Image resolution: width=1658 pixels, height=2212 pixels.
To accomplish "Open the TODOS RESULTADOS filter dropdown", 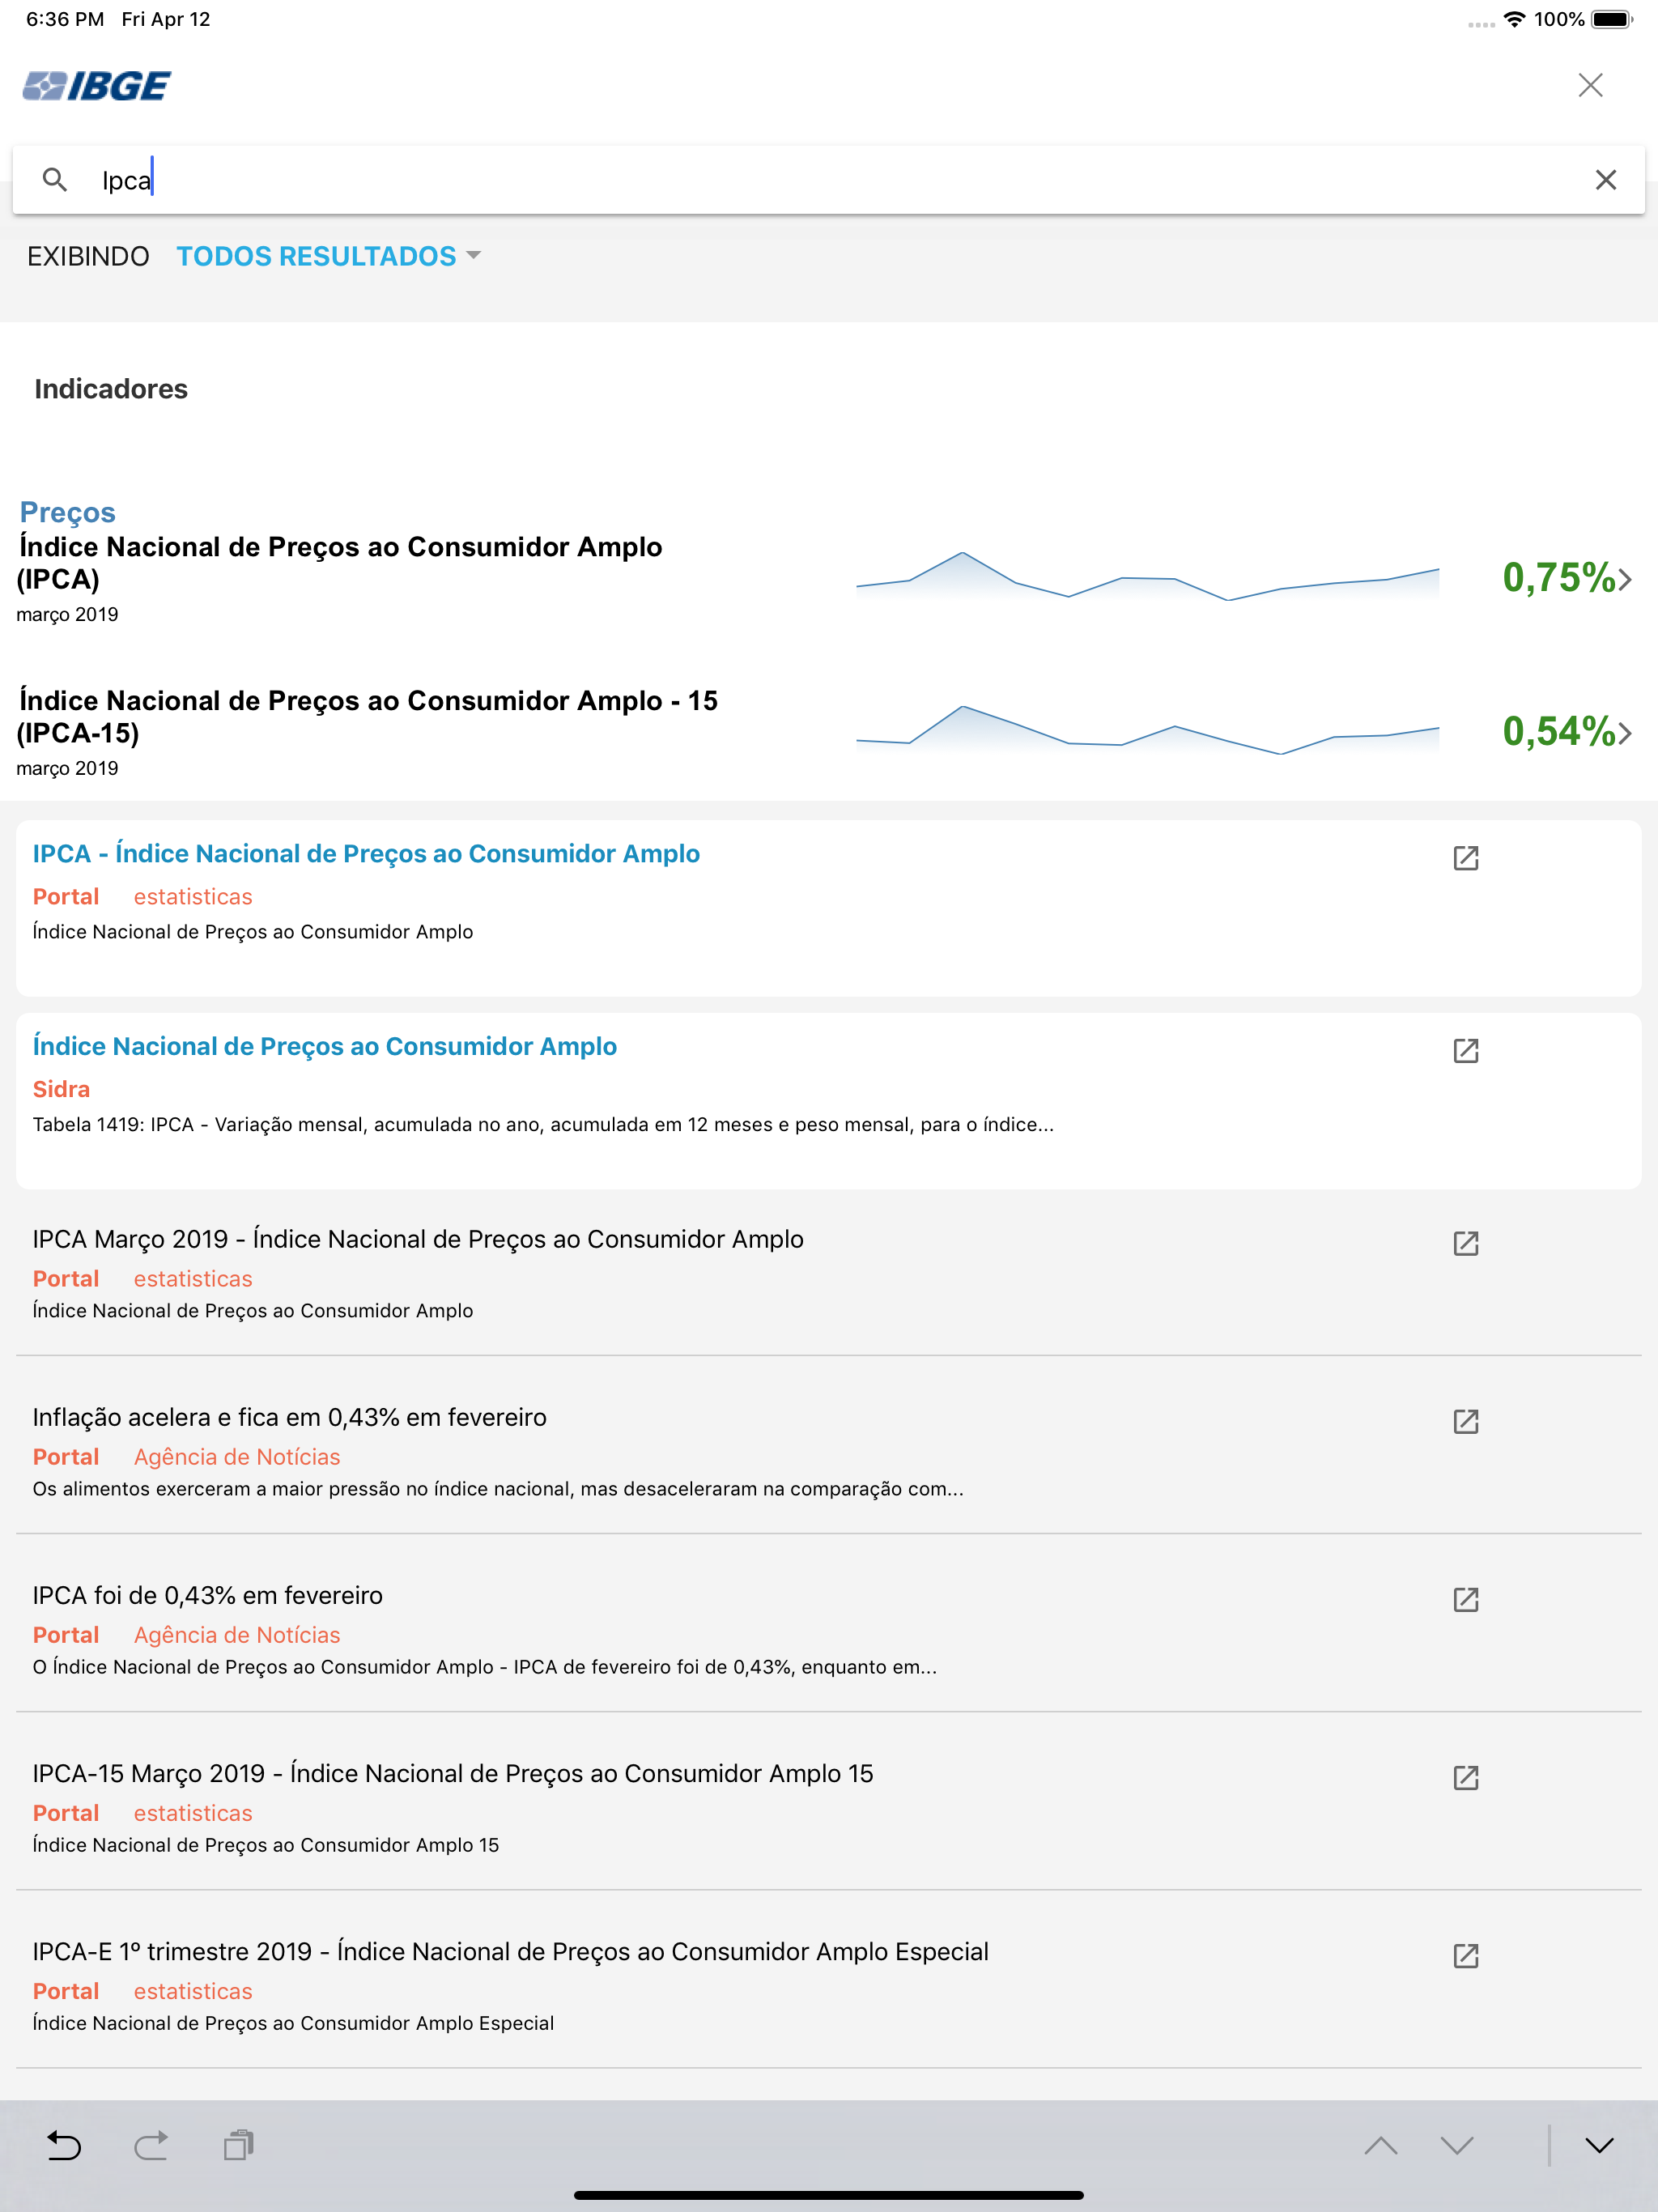I will point(328,256).
